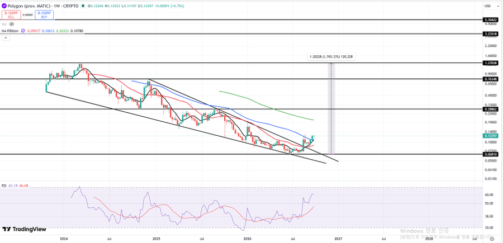The image size is (503, 243).
Task: Click the 0.06810 price line label
Action: click(491, 155)
